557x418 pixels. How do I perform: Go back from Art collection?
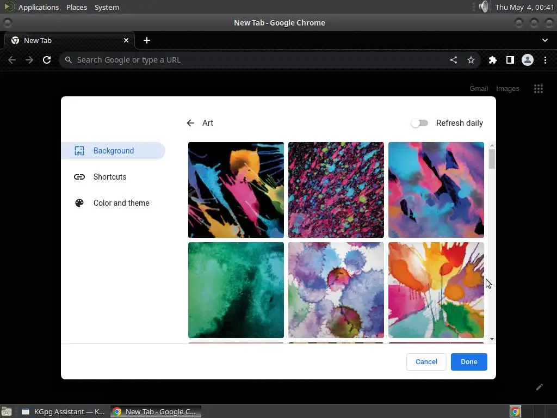click(x=190, y=123)
